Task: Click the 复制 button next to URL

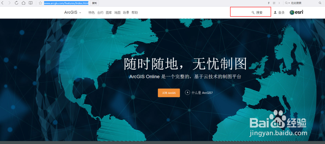Action: [x=94, y=3]
